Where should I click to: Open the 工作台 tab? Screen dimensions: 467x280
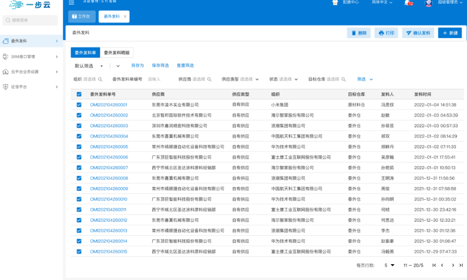[x=82, y=16]
